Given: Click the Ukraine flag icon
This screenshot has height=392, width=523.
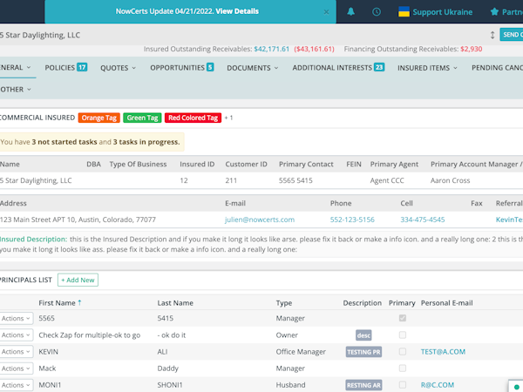Looking at the screenshot, I should point(404,12).
